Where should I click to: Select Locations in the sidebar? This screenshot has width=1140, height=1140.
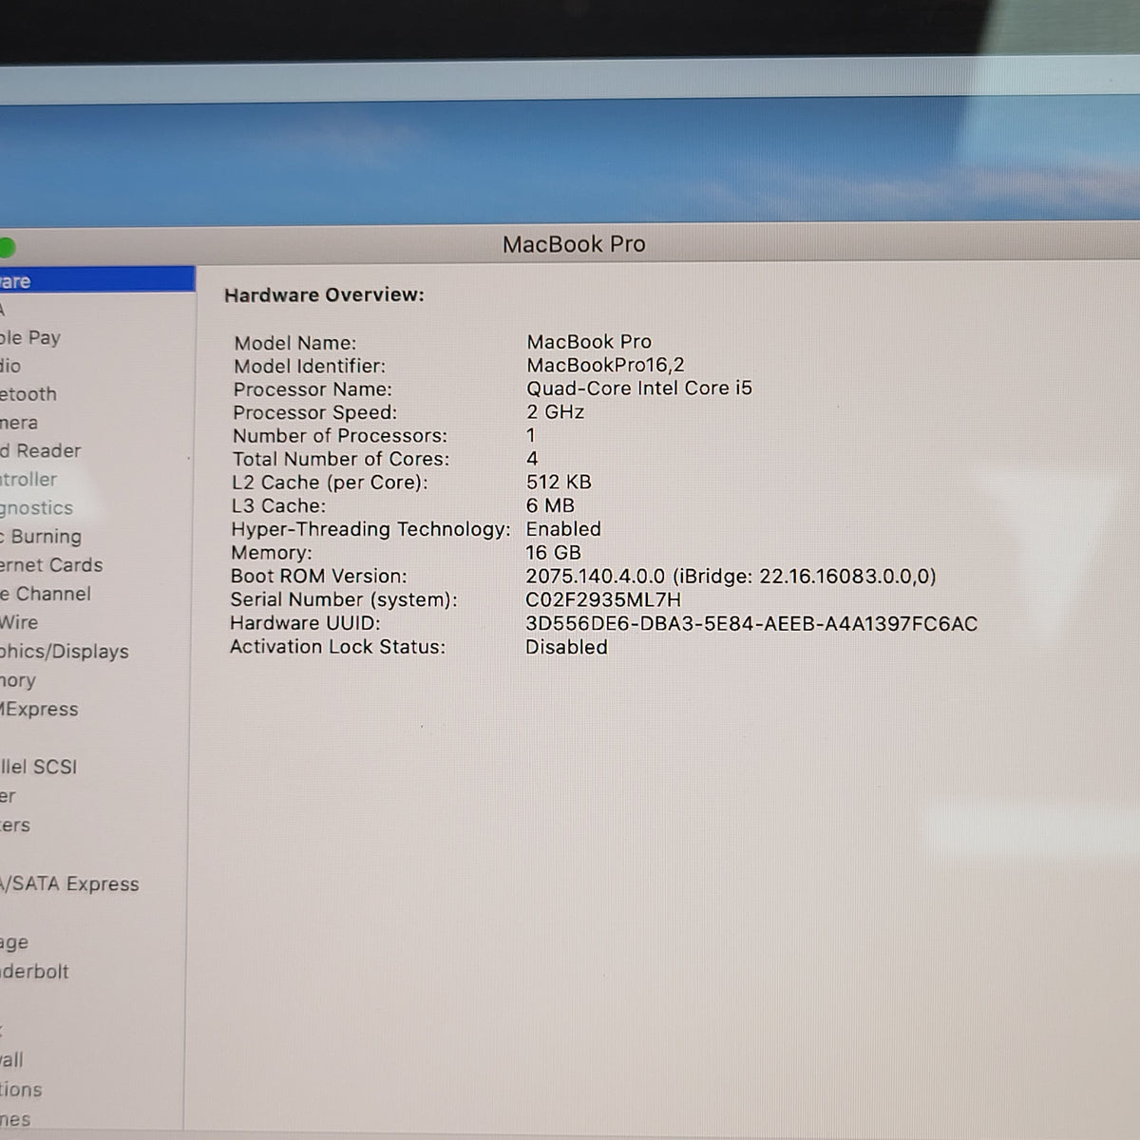pyautogui.click(x=21, y=1090)
